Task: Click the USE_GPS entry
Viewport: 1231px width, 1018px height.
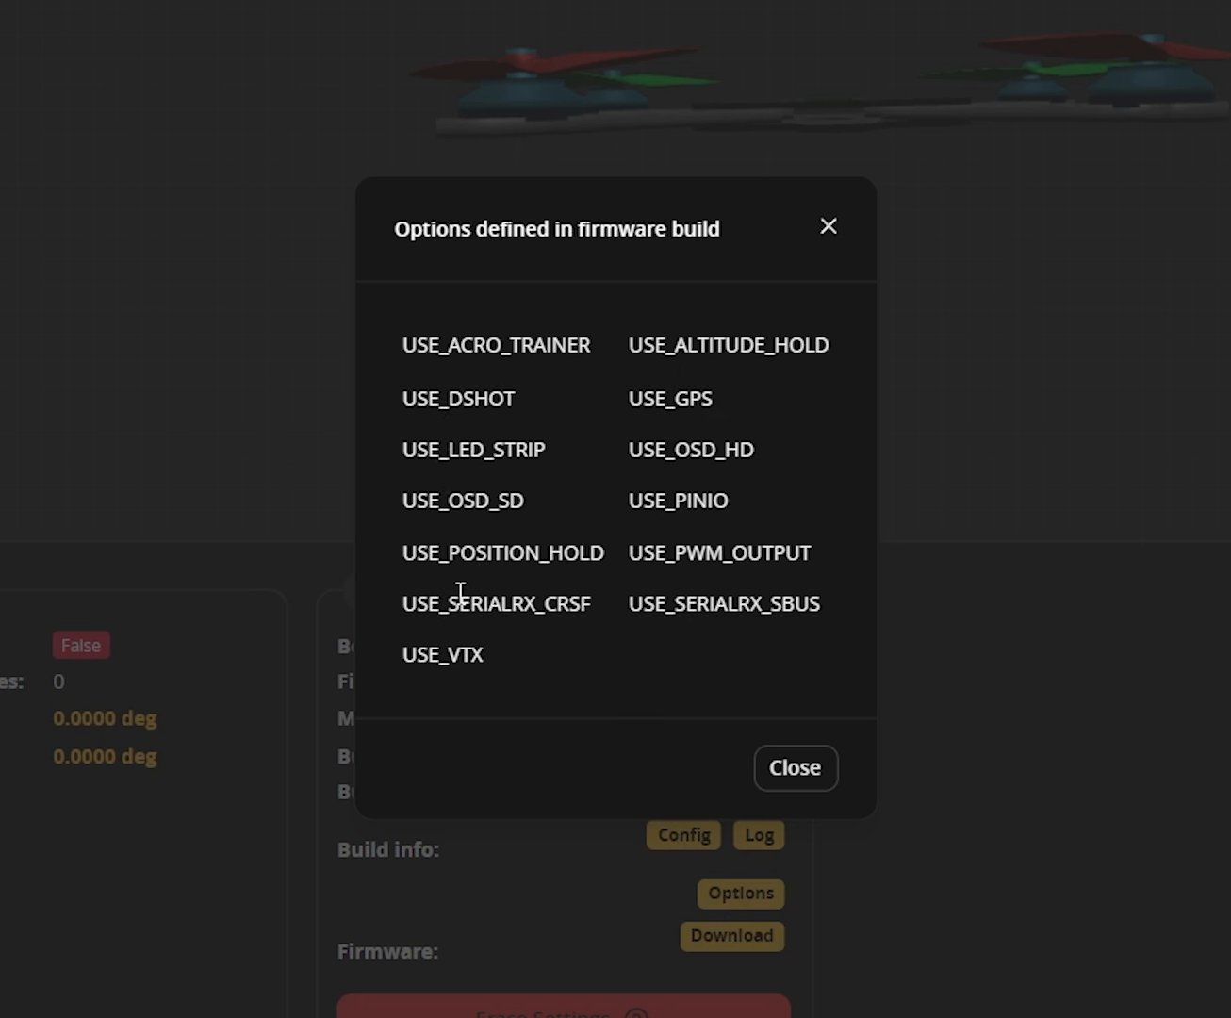Action: (670, 399)
